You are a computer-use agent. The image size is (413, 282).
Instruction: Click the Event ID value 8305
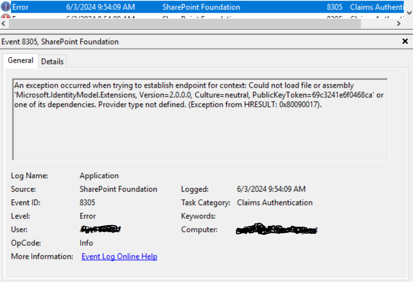[x=87, y=203]
